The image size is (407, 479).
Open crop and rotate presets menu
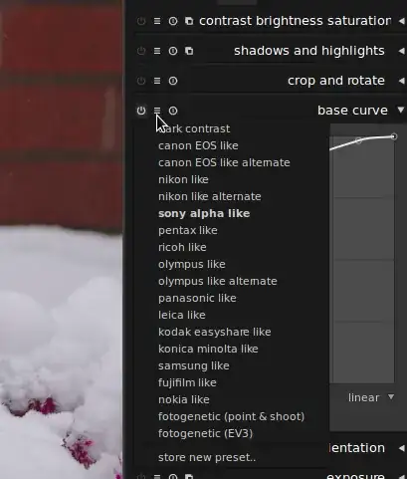[x=157, y=81]
